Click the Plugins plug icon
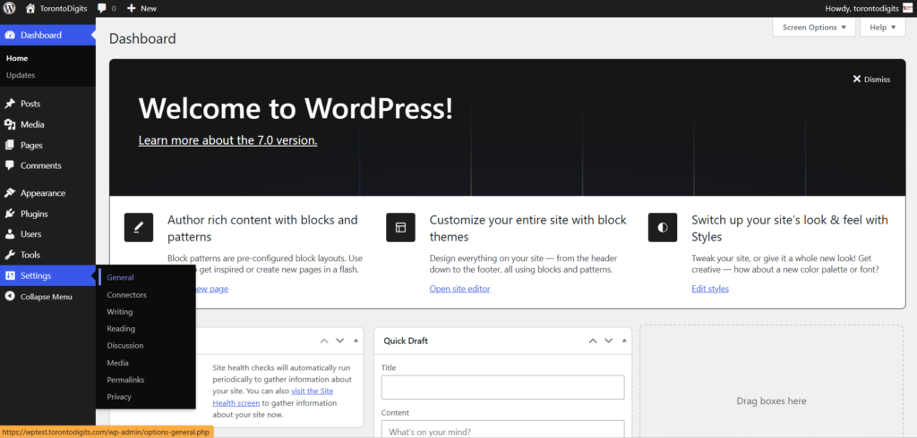Screen dimensions: 917x438 pos(10,214)
